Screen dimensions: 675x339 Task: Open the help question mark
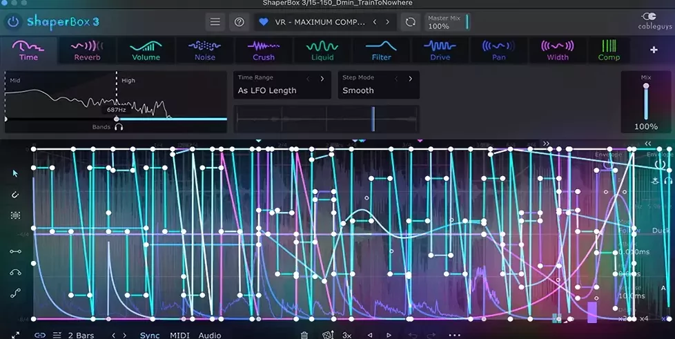239,21
